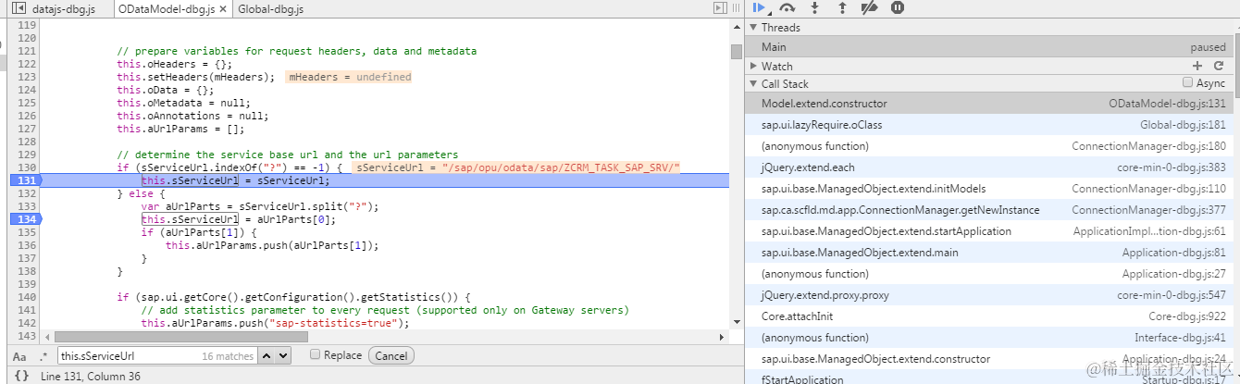This screenshot has height=384, width=1240.
Task: Select the Core.attachInit stack frame
Action: [x=990, y=316]
